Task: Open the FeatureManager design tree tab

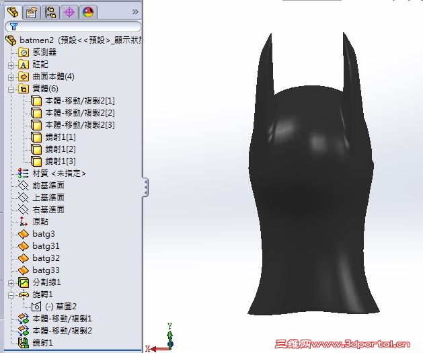Action: pyautogui.click(x=13, y=11)
